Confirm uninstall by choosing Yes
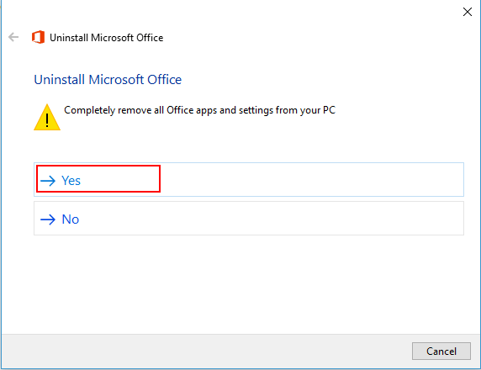481x370 pixels. point(249,179)
